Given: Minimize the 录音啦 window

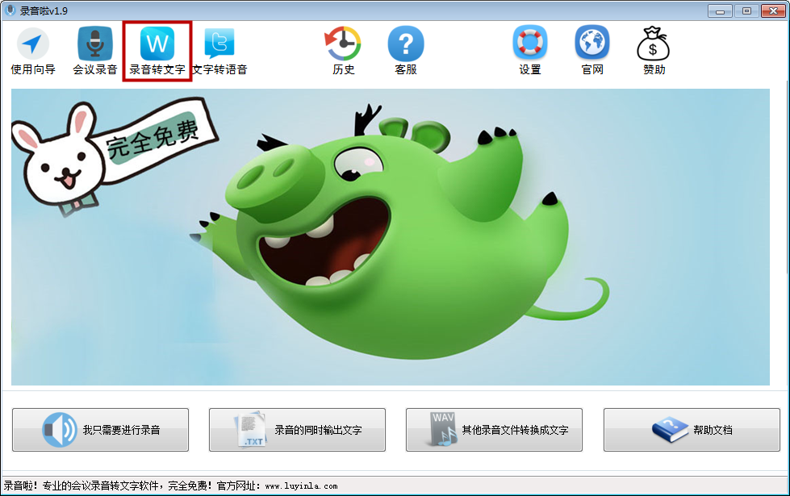Looking at the screenshot, I should pos(720,10).
